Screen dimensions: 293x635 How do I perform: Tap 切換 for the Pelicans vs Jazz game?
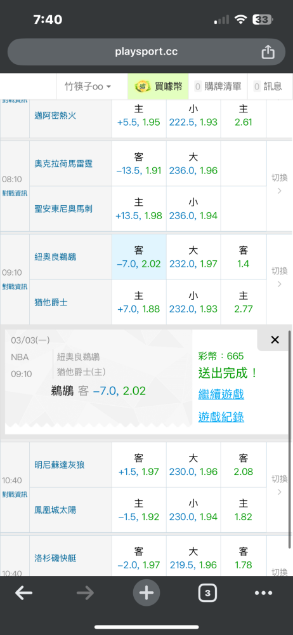pyautogui.click(x=279, y=277)
